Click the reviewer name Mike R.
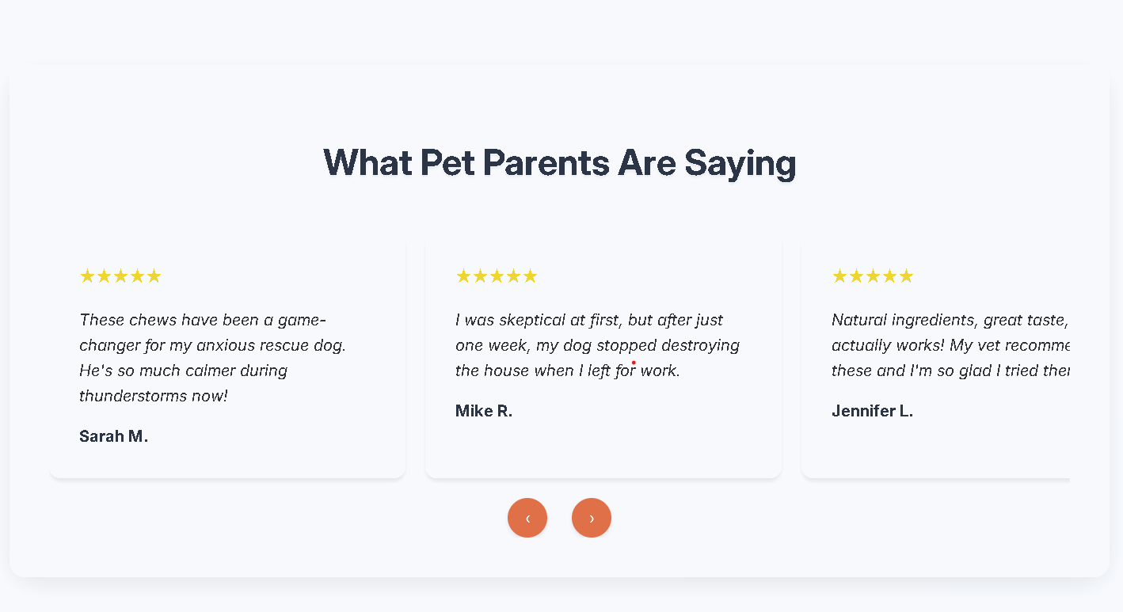The width and height of the screenshot is (1123, 612). point(484,411)
